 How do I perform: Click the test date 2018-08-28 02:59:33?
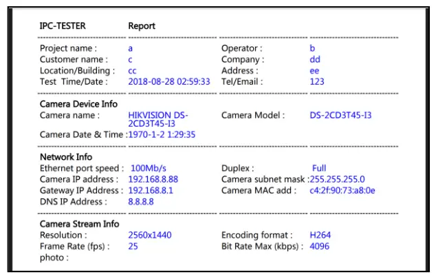coord(169,82)
